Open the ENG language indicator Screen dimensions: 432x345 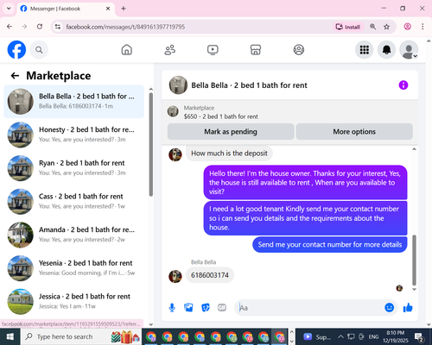(x=373, y=336)
